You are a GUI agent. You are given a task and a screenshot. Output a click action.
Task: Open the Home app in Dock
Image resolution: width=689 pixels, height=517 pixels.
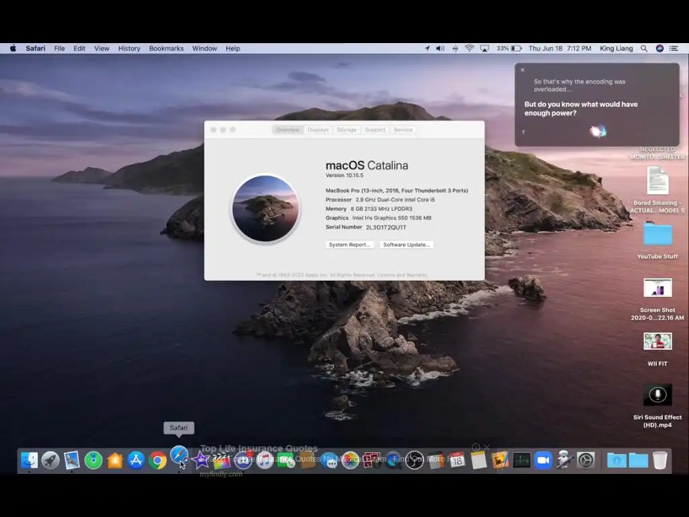point(114,460)
